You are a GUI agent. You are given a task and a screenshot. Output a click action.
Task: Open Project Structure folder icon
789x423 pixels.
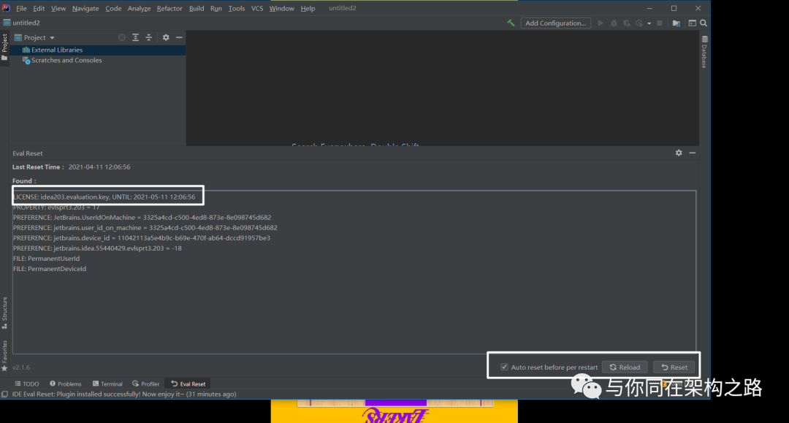click(x=676, y=23)
